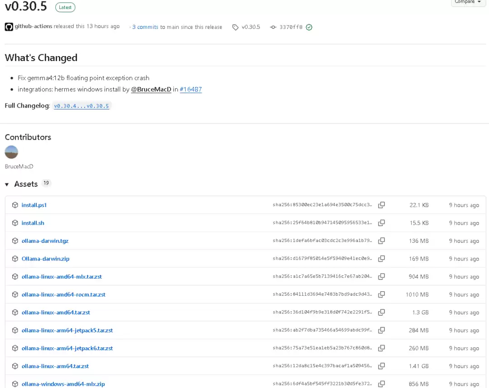The width and height of the screenshot is (489, 388).
Task: Download ollama-linux-arm64-jetpack6.tar.zst
Action: coord(67,348)
